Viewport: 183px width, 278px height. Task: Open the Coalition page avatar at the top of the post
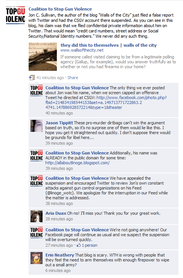pos(15,15)
